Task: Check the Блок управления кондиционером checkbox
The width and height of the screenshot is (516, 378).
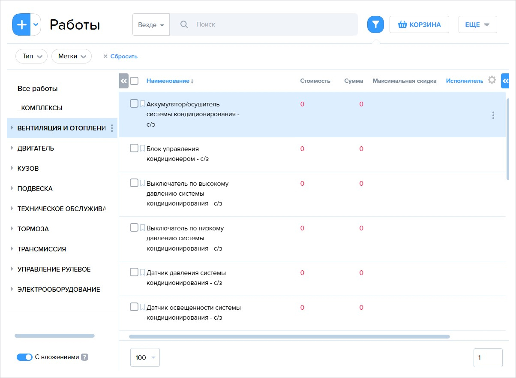Action: [x=134, y=148]
